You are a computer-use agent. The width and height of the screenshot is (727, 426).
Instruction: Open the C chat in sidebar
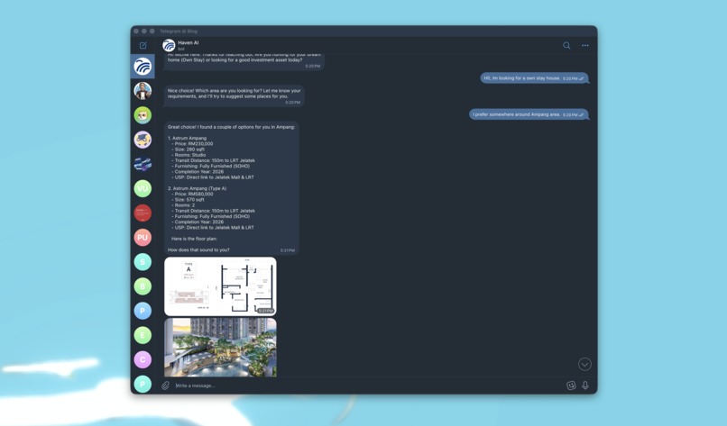pyautogui.click(x=143, y=359)
